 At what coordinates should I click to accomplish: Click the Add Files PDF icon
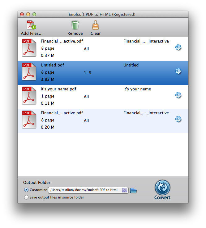point(32,25)
